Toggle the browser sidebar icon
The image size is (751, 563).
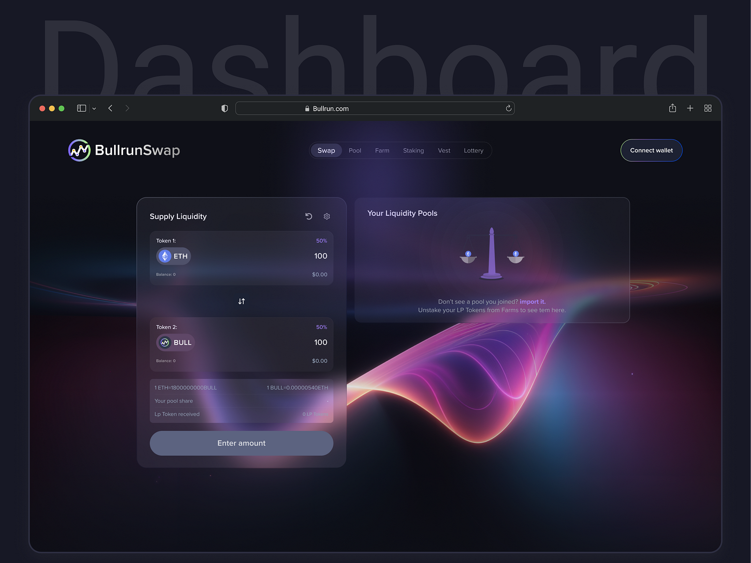coord(81,108)
